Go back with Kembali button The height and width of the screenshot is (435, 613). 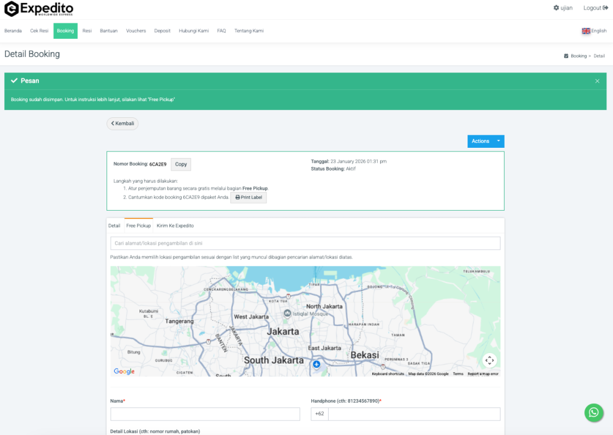coord(123,123)
